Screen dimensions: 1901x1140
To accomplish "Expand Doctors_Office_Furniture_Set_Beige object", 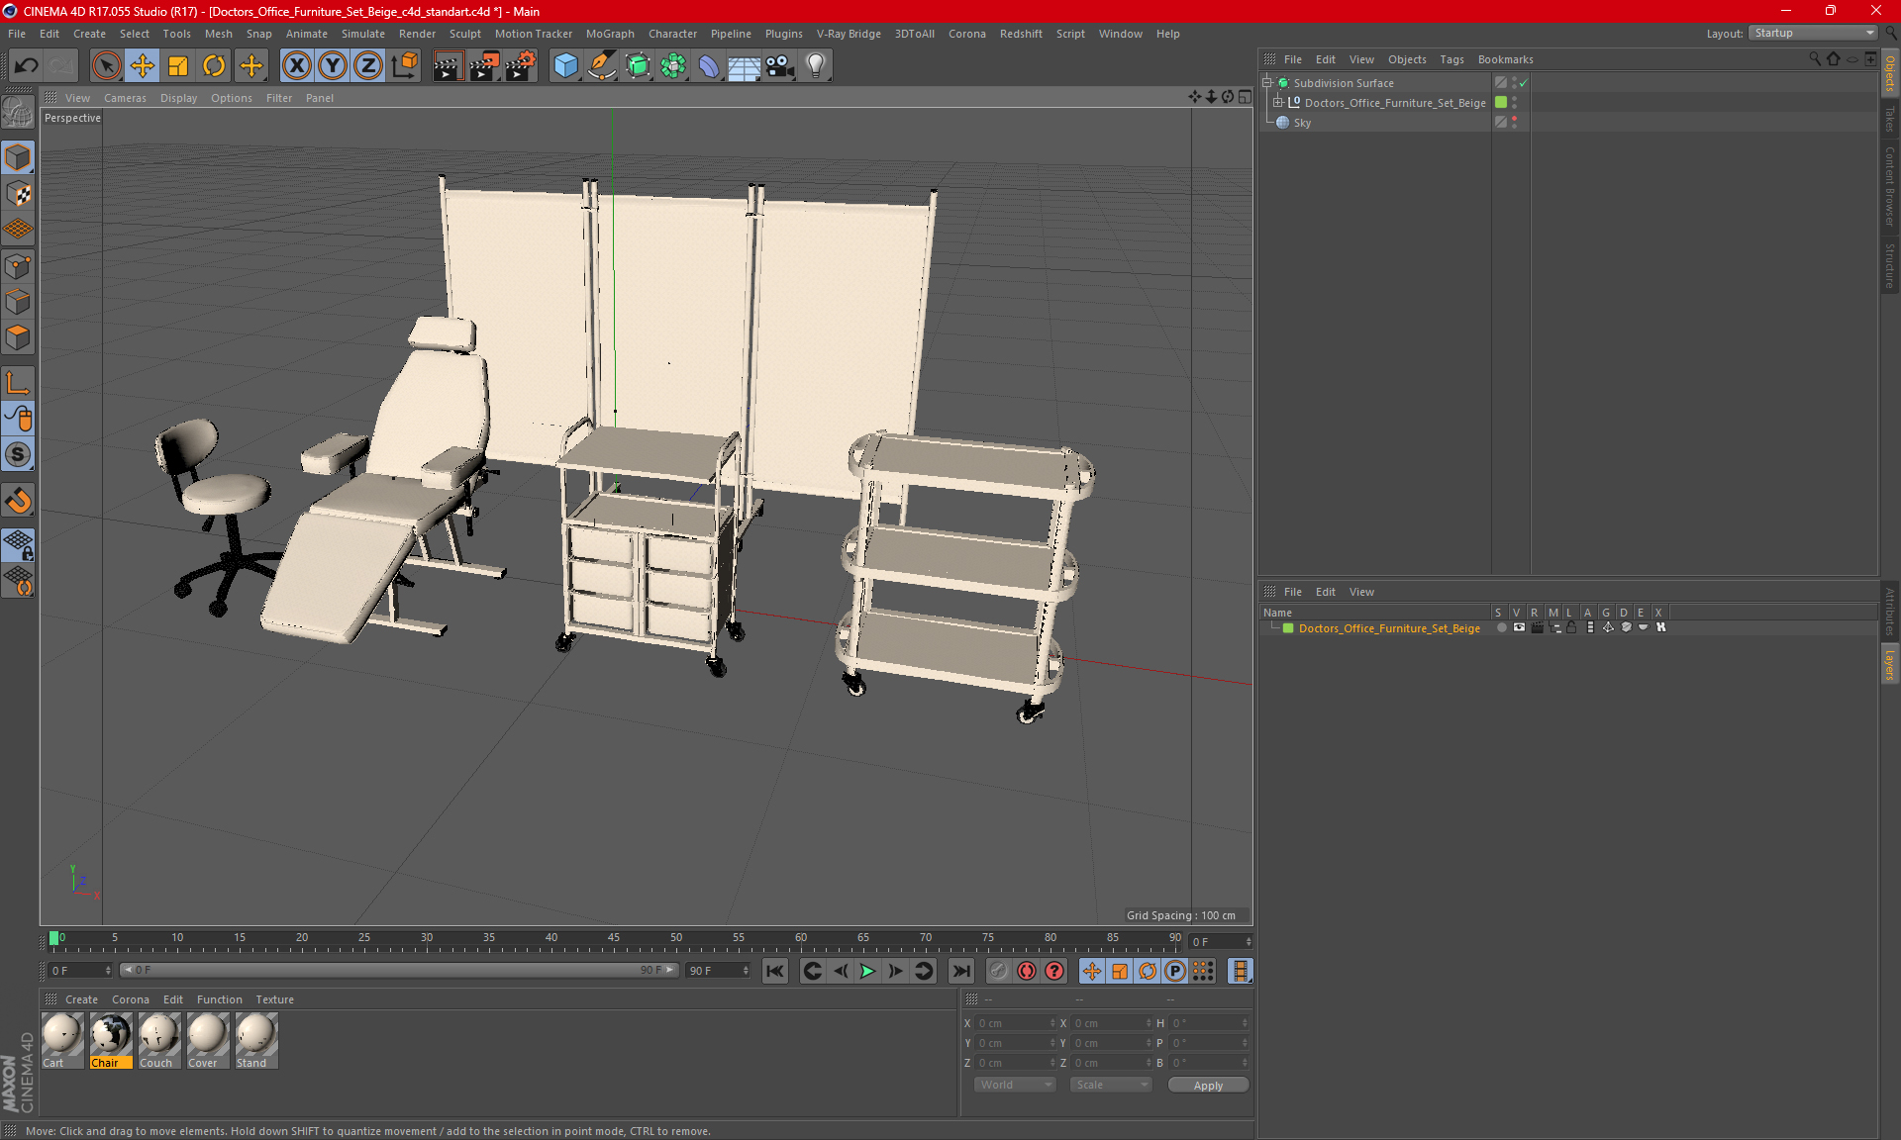I will click(x=1277, y=103).
